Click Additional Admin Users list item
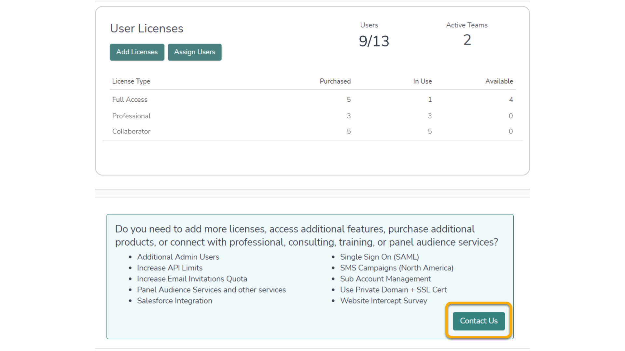 pyautogui.click(x=178, y=257)
